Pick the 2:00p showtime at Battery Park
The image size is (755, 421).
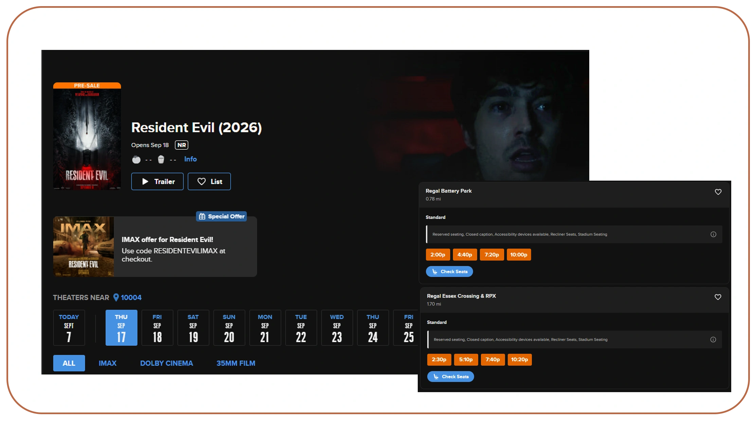[x=438, y=255]
